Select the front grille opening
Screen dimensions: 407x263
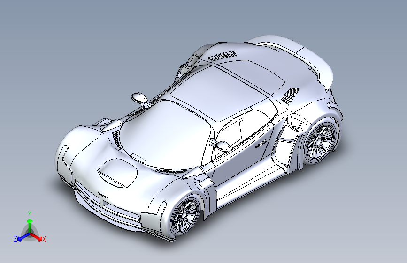click(x=107, y=201)
